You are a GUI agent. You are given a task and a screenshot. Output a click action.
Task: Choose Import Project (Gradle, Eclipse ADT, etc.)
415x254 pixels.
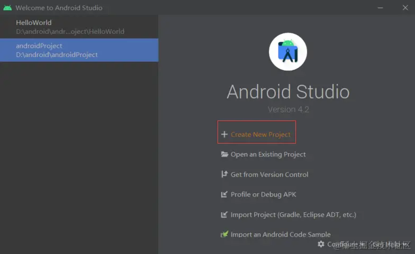293,214
